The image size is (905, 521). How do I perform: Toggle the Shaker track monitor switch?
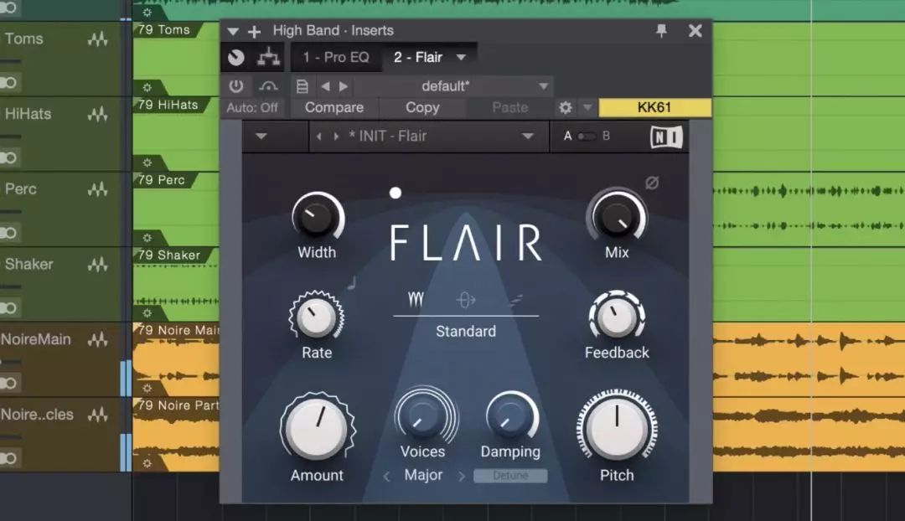tap(8, 307)
